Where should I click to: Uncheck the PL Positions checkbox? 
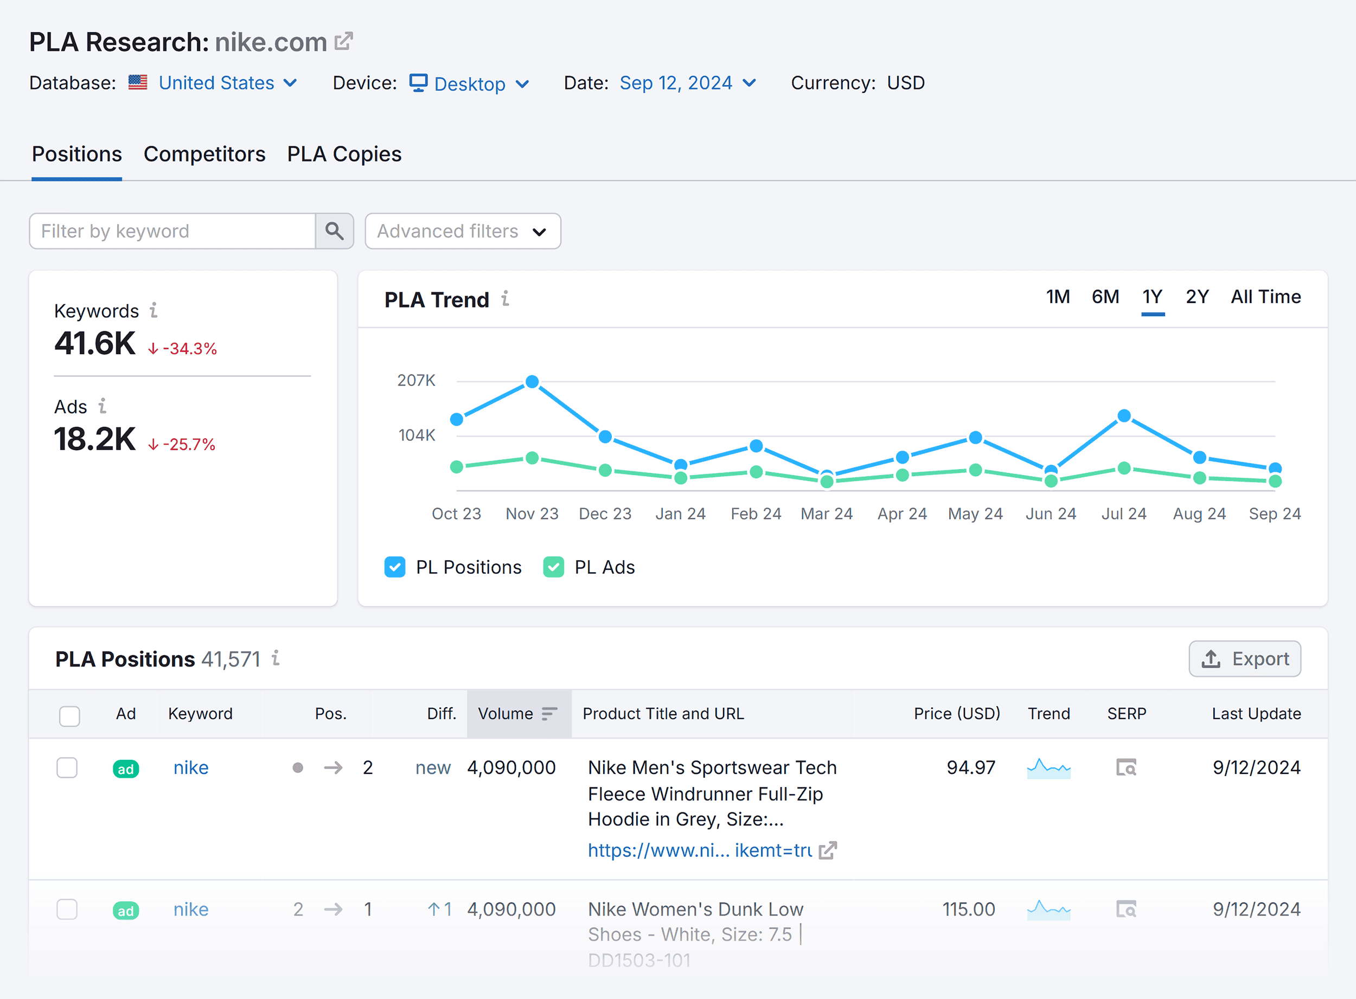tap(395, 567)
